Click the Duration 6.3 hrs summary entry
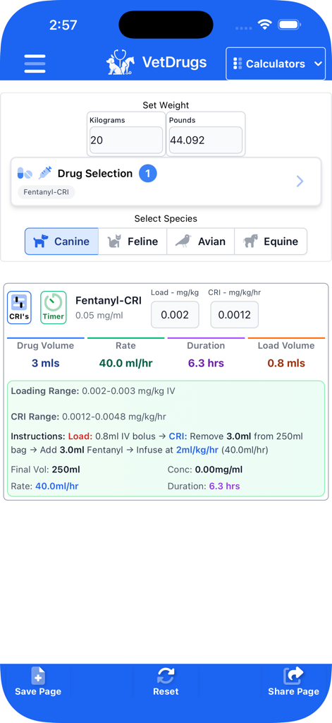Image resolution: width=332 pixels, height=723 pixels. [204, 486]
